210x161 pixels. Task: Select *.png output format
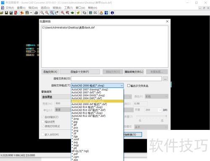tap(97, 130)
